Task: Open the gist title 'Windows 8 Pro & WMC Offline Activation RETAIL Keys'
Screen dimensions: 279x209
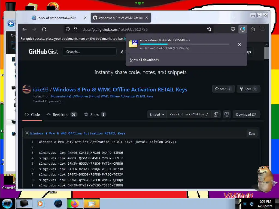Action: (120, 90)
